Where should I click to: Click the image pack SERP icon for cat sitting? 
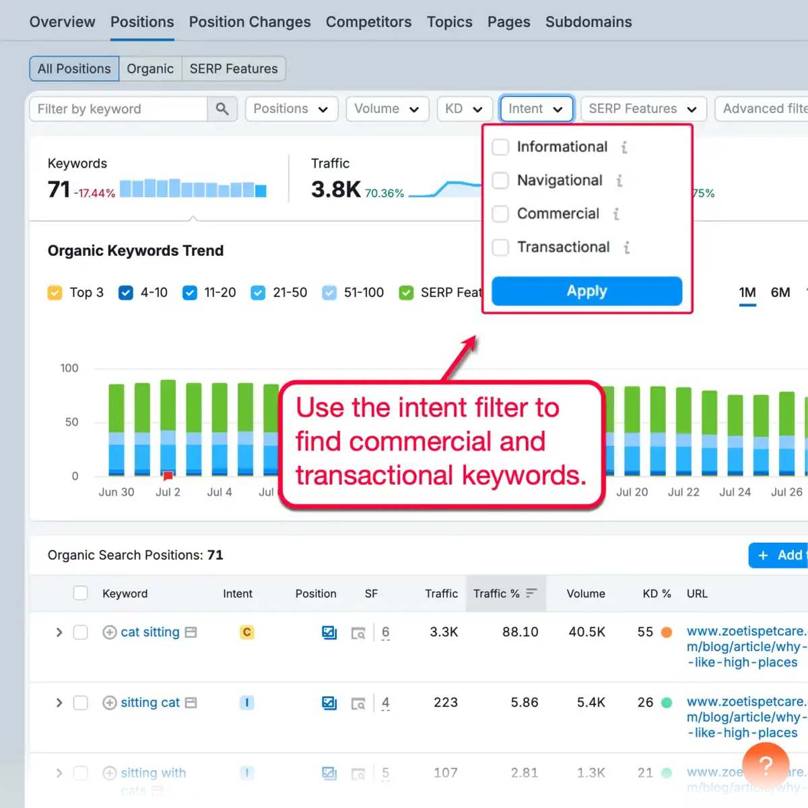coord(329,632)
